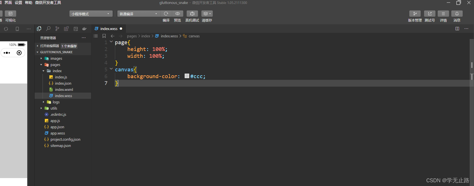Click the pages breadcrumb segment
The width and height of the screenshot is (474, 186).
(x=132, y=36)
